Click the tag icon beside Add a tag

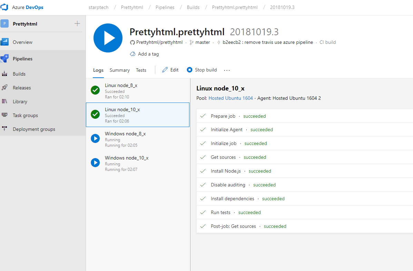(x=132, y=54)
